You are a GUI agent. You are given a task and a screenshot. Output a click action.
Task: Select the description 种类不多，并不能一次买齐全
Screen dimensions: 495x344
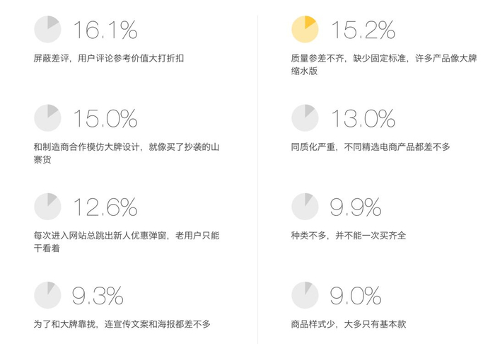click(349, 236)
